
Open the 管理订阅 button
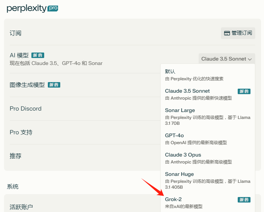click(238, 33)
